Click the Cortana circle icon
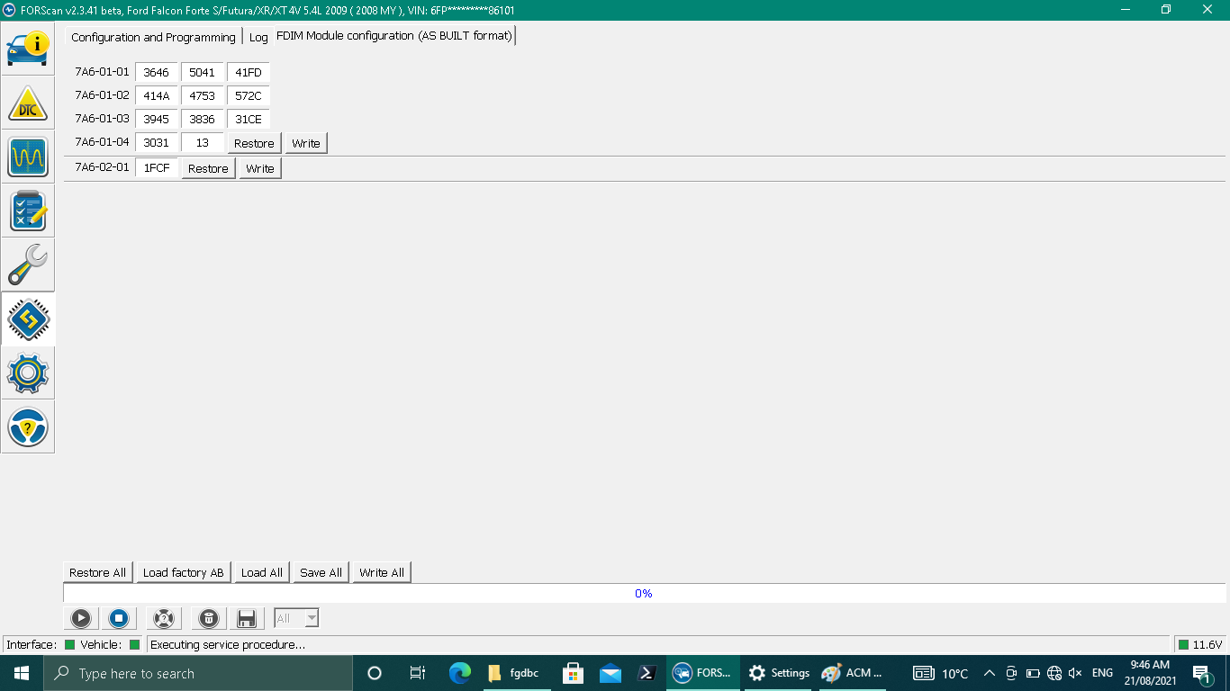 375,673
